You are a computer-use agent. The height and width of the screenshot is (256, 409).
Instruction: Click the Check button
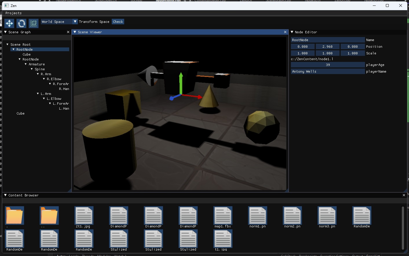point(118,22)
